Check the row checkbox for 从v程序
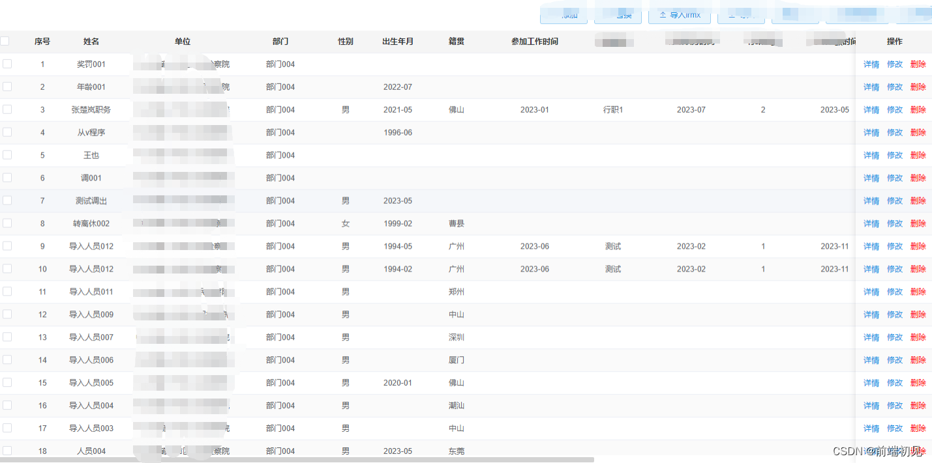Viewport: 932px width, 463px height. click(x=7, y=132)
